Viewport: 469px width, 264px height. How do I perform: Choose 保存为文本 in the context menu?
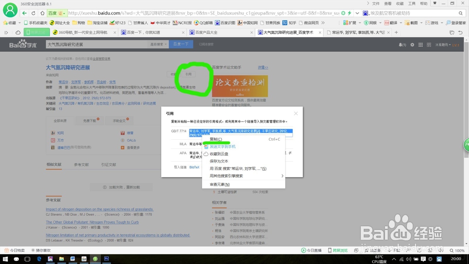[243, 161]
